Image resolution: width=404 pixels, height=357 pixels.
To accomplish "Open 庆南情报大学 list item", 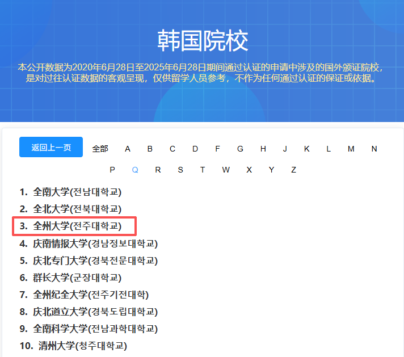I will pos(95,243).
